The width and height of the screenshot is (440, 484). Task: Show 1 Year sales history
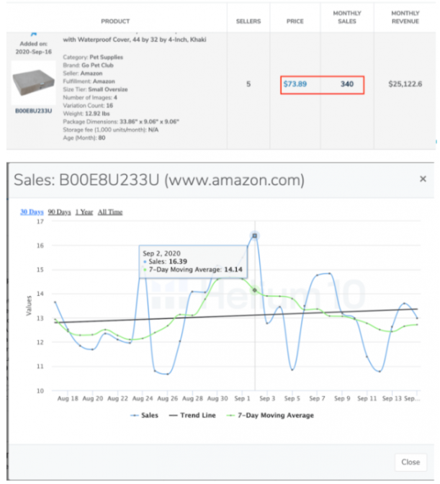84,212
